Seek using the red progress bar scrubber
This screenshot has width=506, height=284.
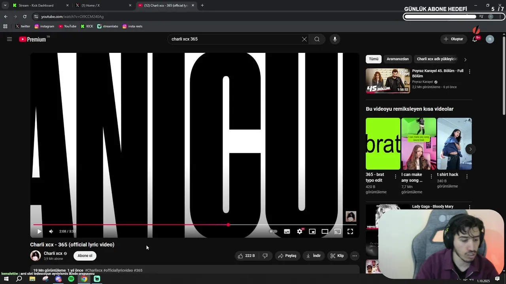pos(228,224)
